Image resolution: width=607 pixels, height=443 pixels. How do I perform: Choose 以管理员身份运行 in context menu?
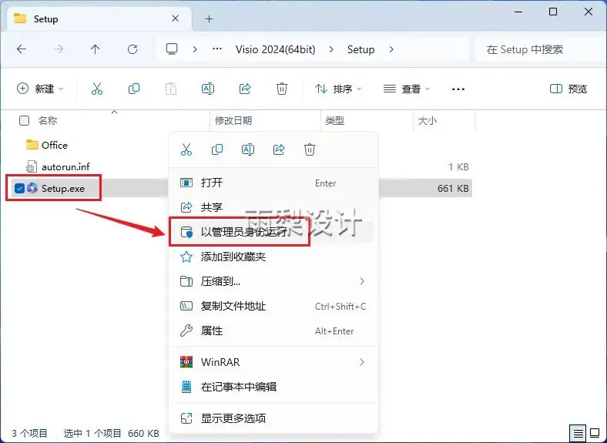[273, 232]
